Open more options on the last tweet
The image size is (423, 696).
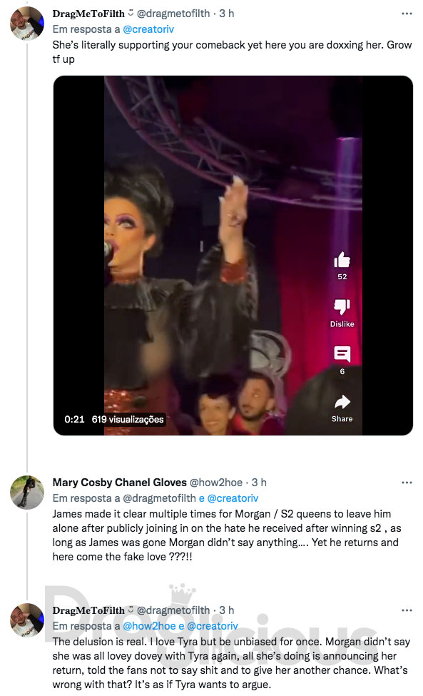pyautogui.click(x=407, y=610)
